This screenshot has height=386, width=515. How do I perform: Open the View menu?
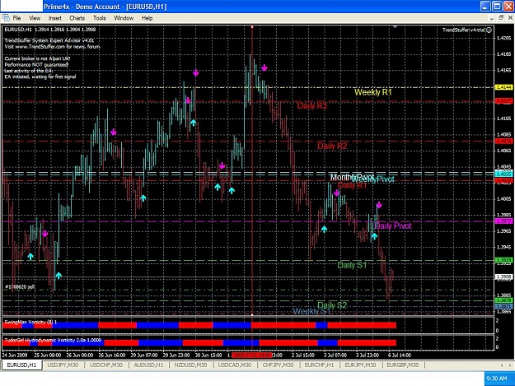click(x=35, y=18)
